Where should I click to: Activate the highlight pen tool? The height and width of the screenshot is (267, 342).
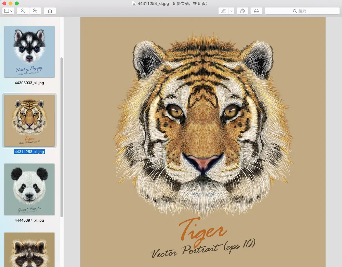point(223,11)
